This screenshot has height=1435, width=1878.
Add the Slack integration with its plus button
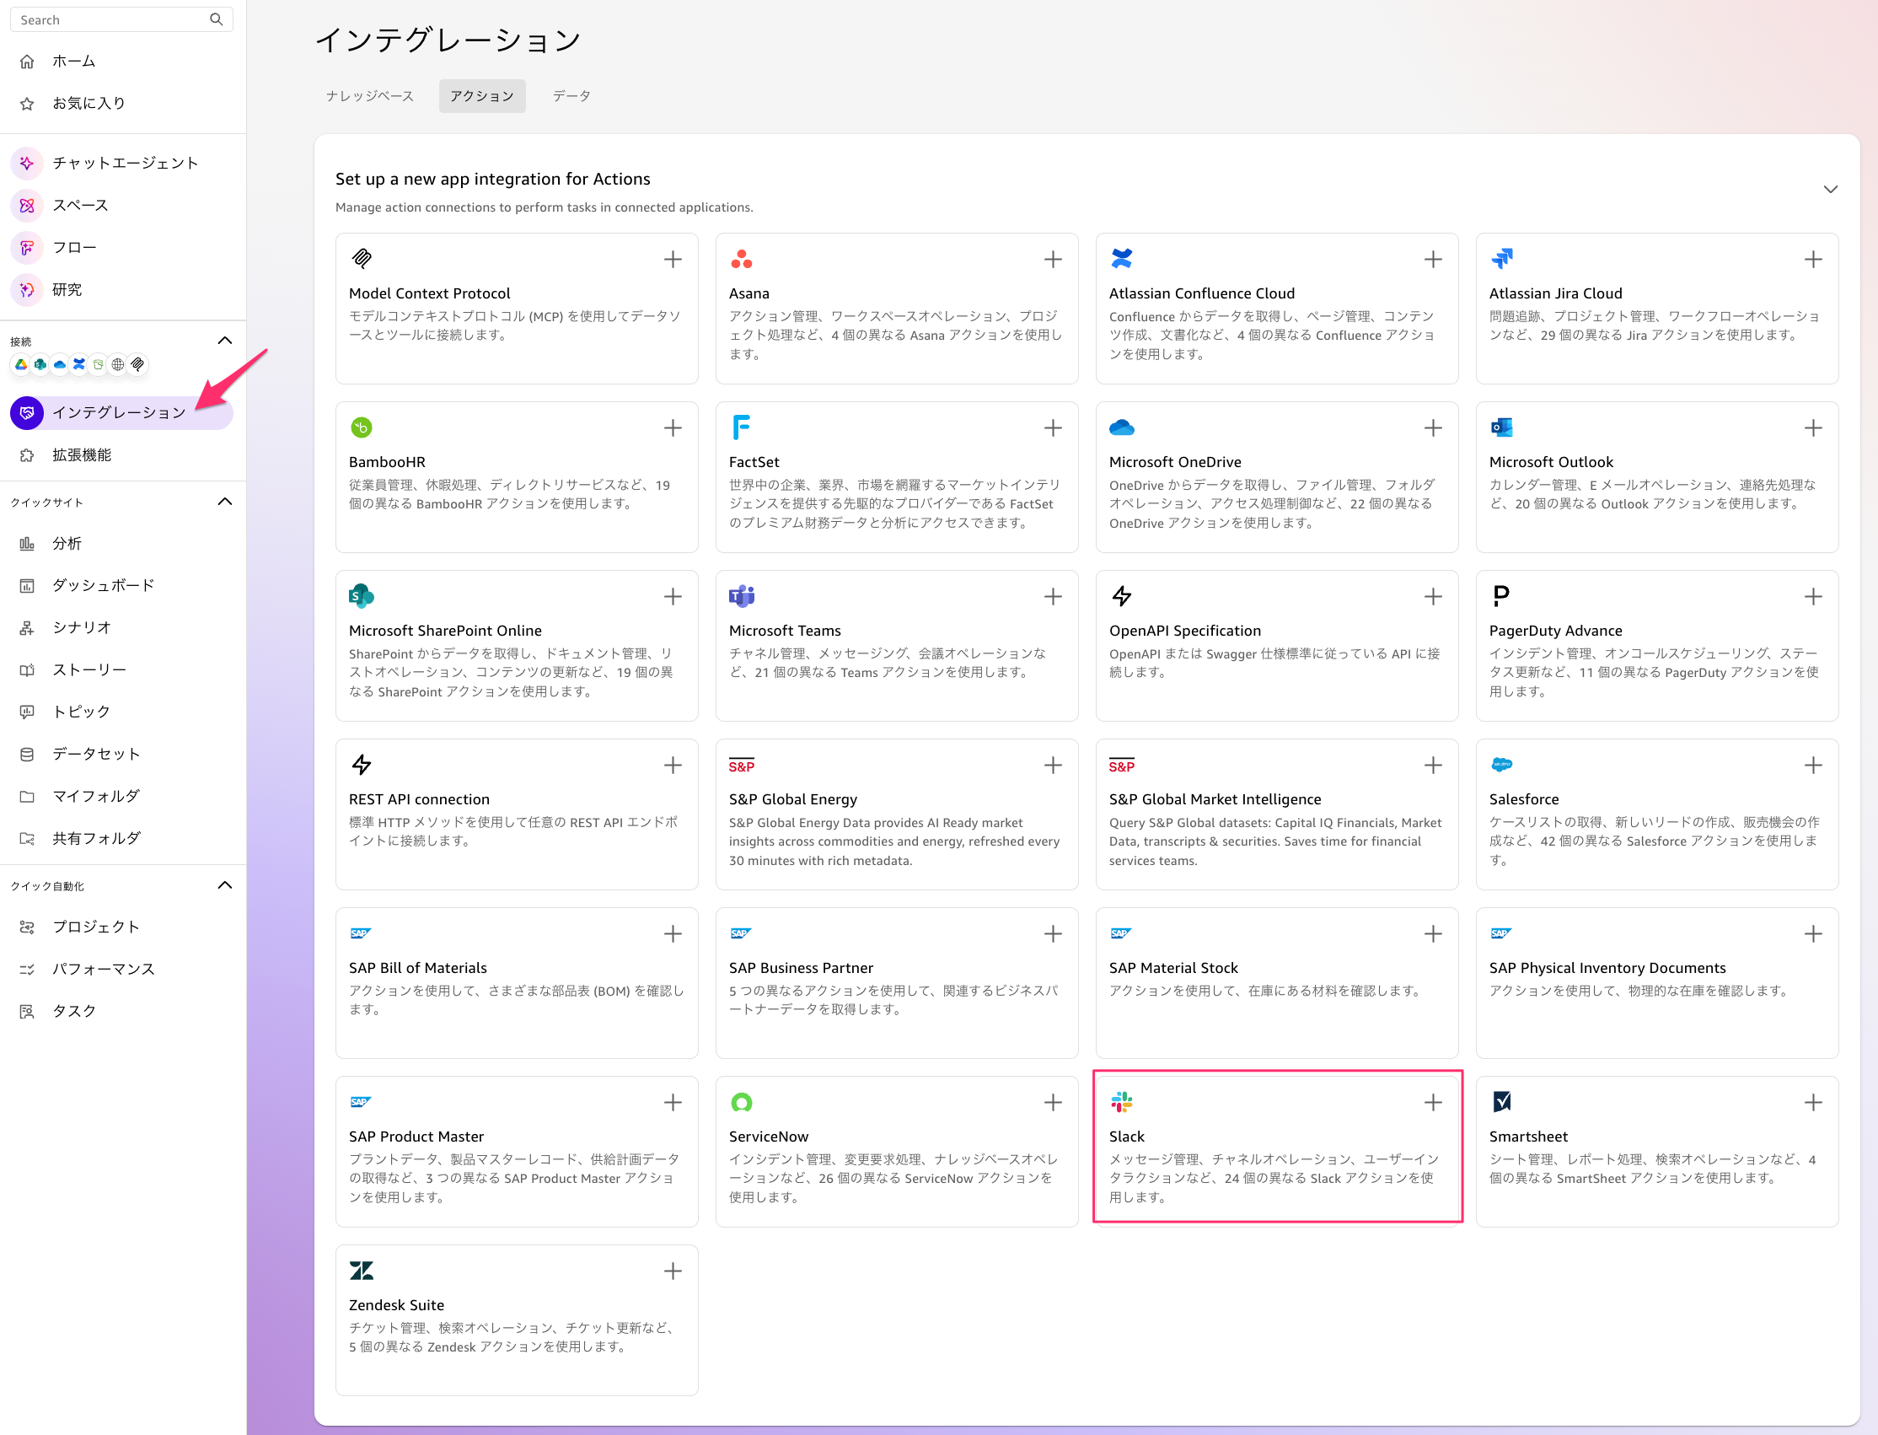click(x=1432, y=1103)
